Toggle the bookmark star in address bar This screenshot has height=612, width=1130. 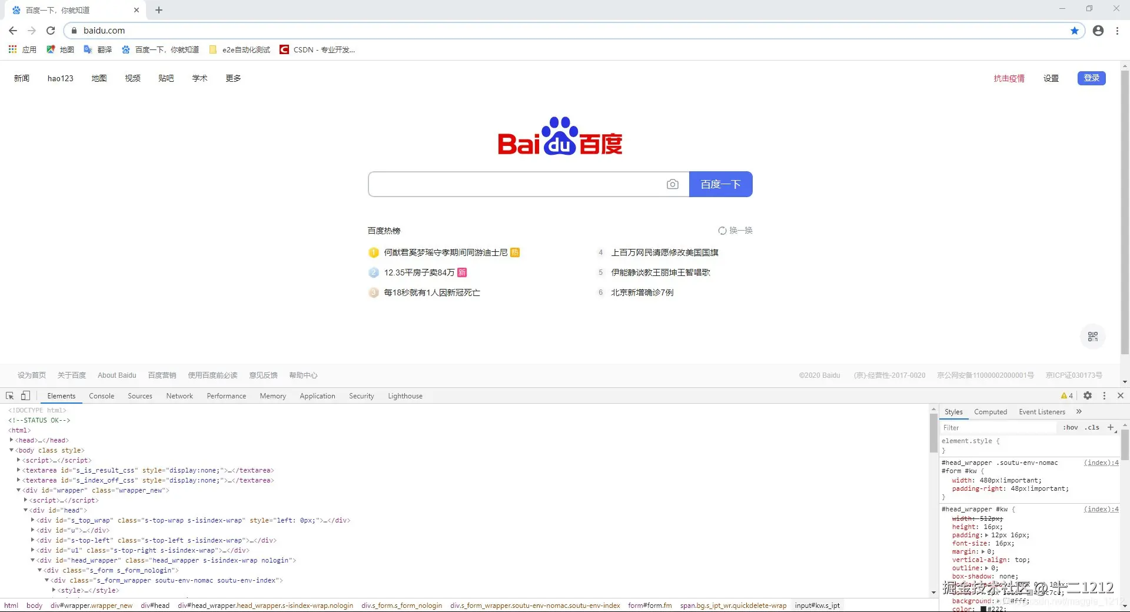[1075, 30]
